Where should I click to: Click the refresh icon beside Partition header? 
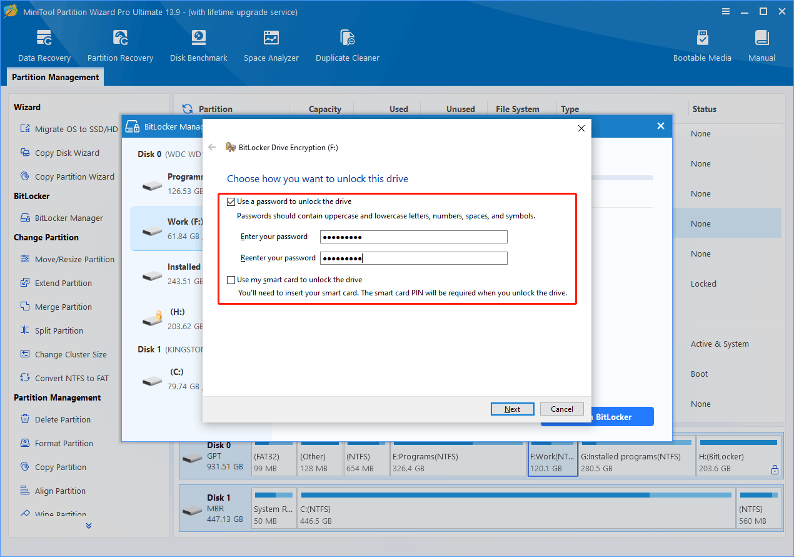pos(186,109)
